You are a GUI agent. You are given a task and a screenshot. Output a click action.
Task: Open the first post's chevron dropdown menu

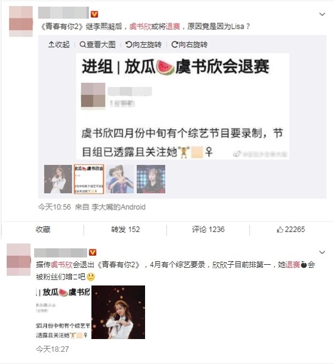(x=322, y=15)
